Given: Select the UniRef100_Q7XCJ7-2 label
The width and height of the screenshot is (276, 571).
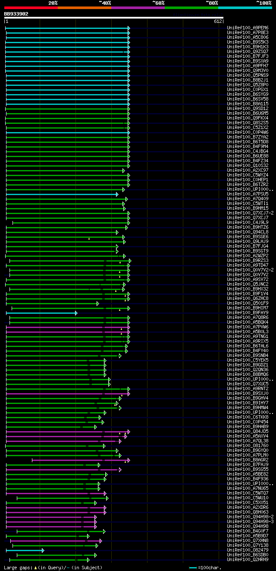Looking at the screenshot, I should (250, 213).
